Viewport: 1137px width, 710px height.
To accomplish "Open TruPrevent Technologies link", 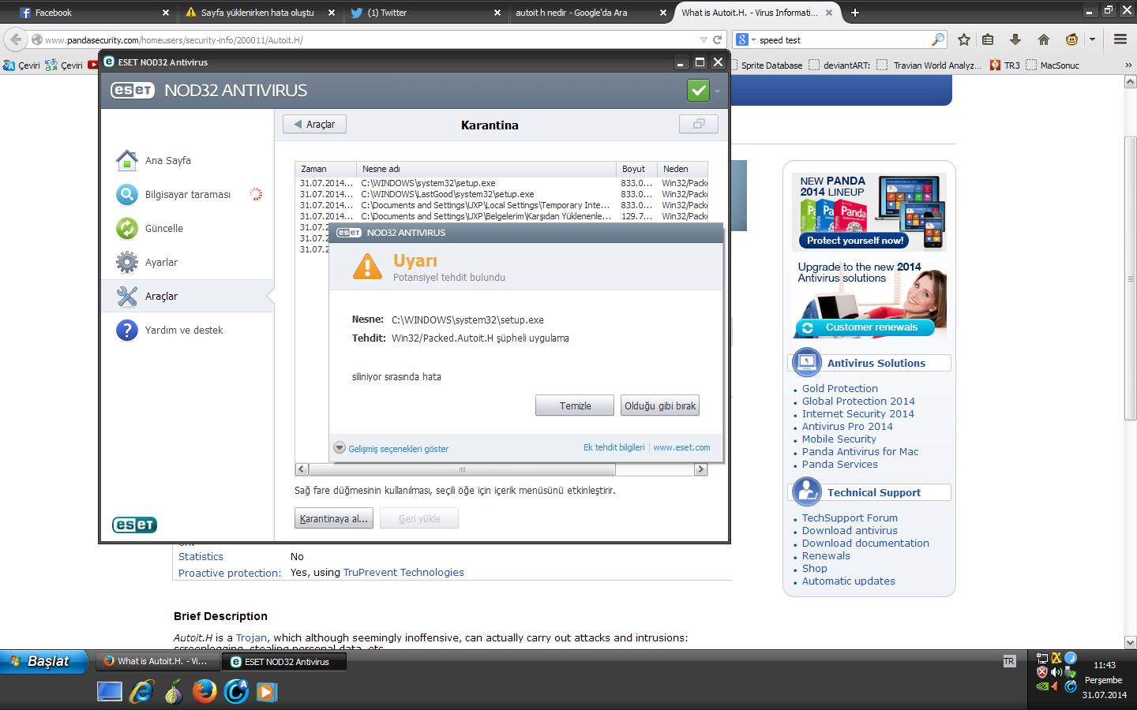I will 403,572.
